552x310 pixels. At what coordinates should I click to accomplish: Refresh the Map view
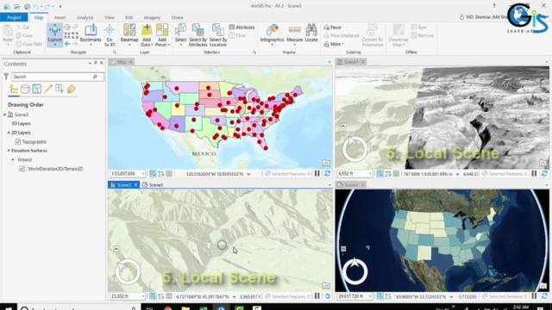(328, 174)
